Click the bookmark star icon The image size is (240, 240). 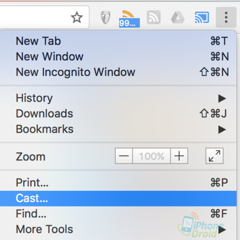(x=76, y=17)
